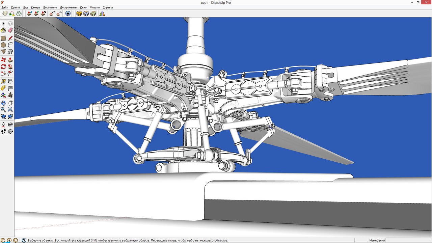Image resolution: width=432 pixels, height=243 pixels.
Task: Select the Orbit camera tool
Action: click(3, 103)
